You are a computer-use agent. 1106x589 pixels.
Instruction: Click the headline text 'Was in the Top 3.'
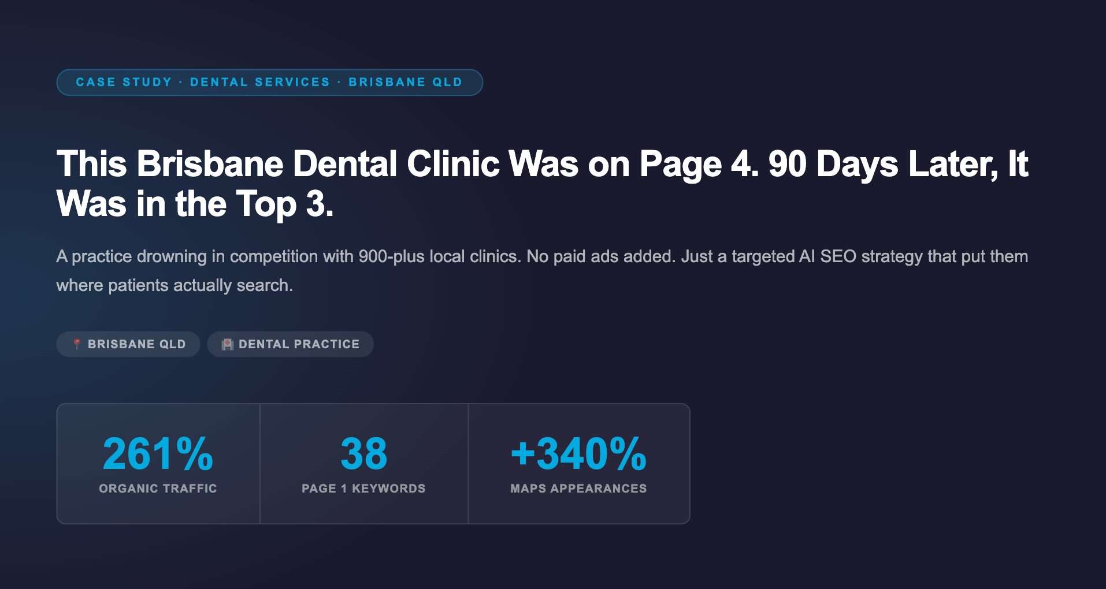click(195, 204)
